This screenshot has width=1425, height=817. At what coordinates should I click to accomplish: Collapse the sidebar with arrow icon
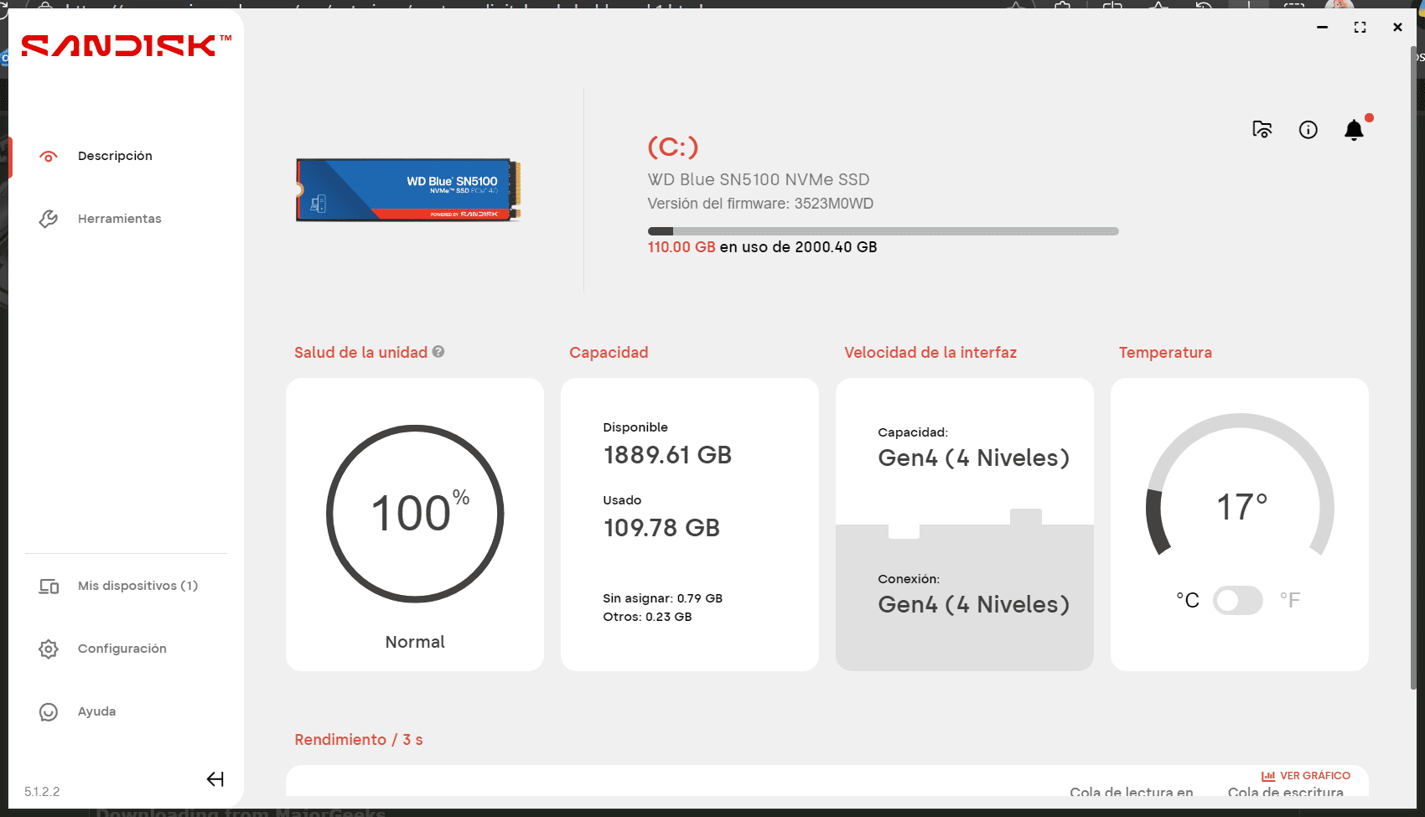[x=215, y=779]
